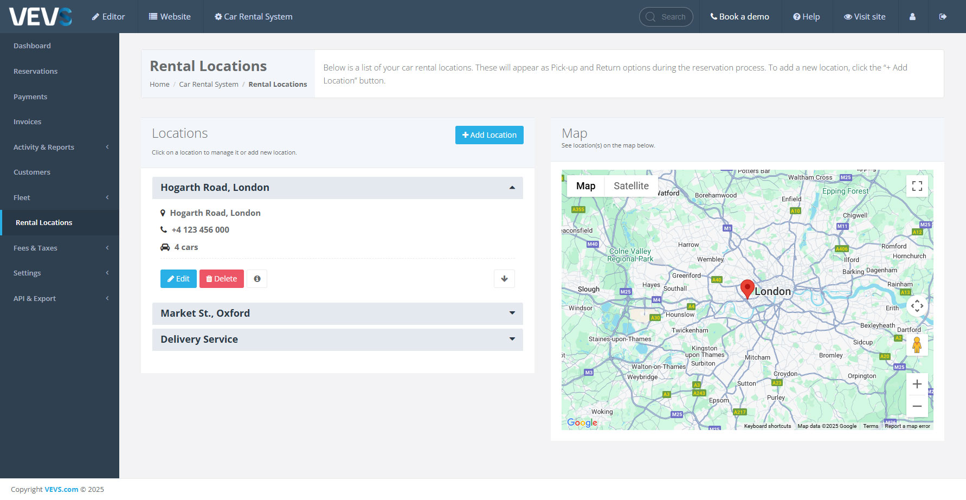Open Car Rental System top menu

(253, 17)
